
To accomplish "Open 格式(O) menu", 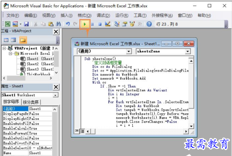I will [85, 15].
